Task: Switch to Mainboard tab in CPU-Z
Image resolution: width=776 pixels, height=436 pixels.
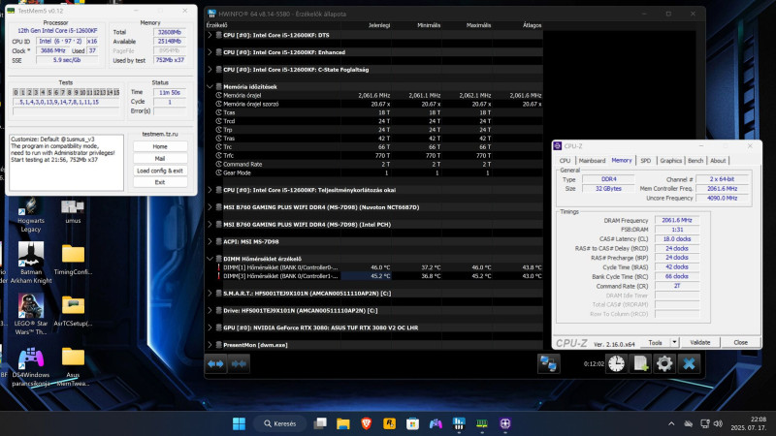Action: click(592, 161)
